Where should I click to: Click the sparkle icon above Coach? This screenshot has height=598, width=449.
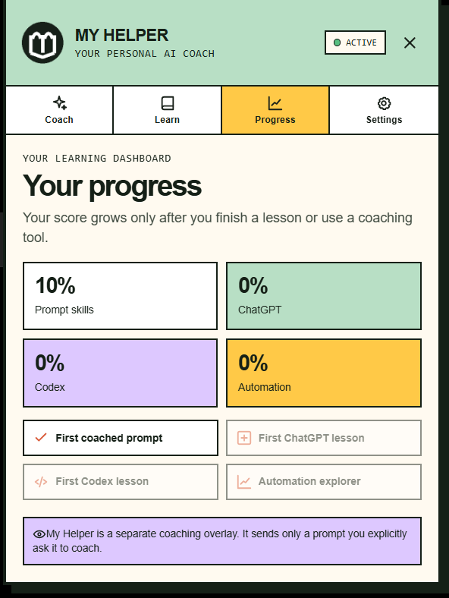tap(59, 103)
